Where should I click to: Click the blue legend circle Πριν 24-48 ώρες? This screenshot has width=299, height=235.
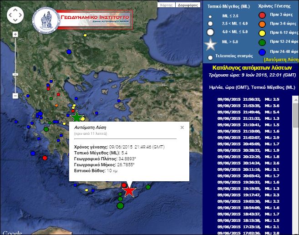(262, 52)
